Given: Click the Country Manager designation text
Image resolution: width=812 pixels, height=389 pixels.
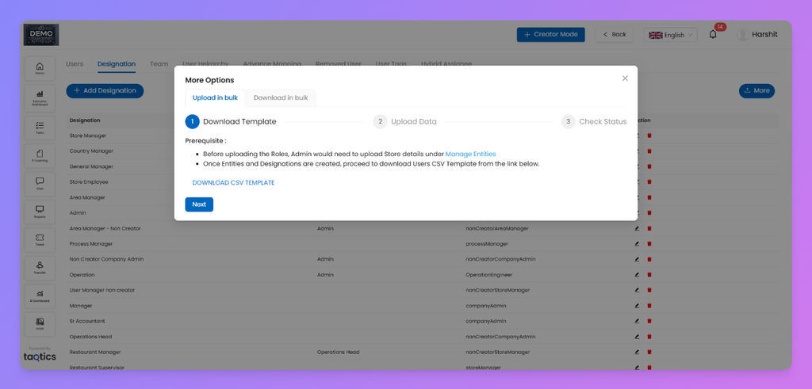Looking at the screenshot, I should click(x=91, y=151).
